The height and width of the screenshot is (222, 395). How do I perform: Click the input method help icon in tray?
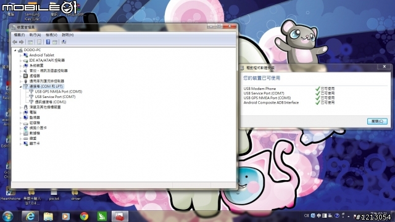point(337,216)
